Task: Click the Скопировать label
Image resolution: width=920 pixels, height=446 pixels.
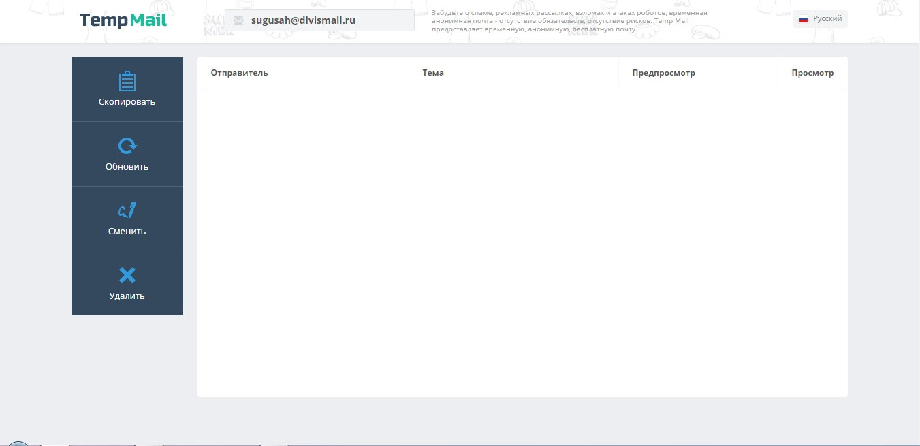Action: click(127, 102)
